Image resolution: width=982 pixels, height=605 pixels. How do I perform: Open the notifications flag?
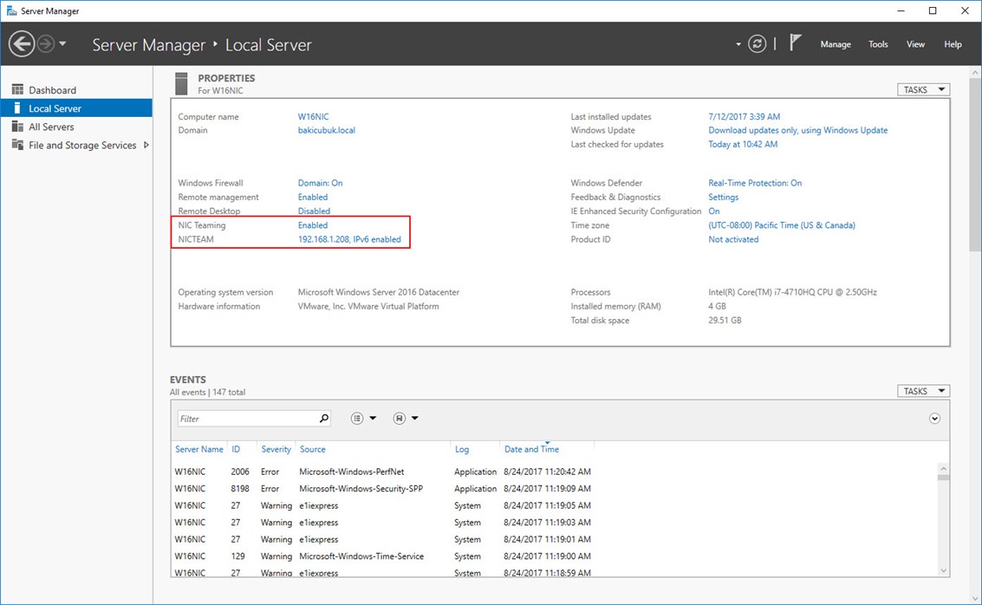click(796, 42)
